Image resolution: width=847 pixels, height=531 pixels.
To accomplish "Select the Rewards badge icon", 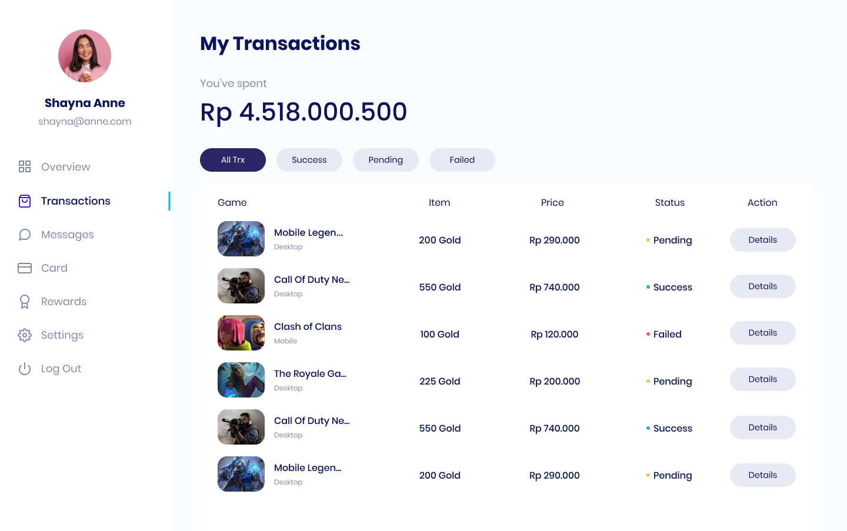I will pyautogui.click(x=25, y=302).
